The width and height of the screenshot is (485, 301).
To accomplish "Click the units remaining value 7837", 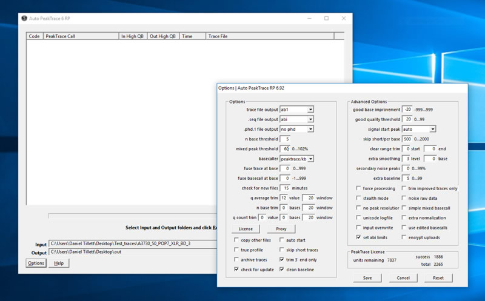I will [392, 260].
